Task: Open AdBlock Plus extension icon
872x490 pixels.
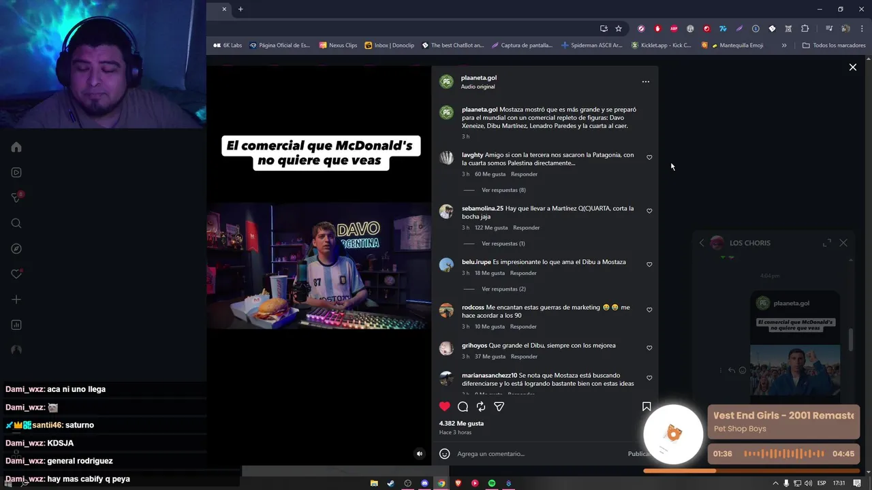Action: click(x=674, y=29)
